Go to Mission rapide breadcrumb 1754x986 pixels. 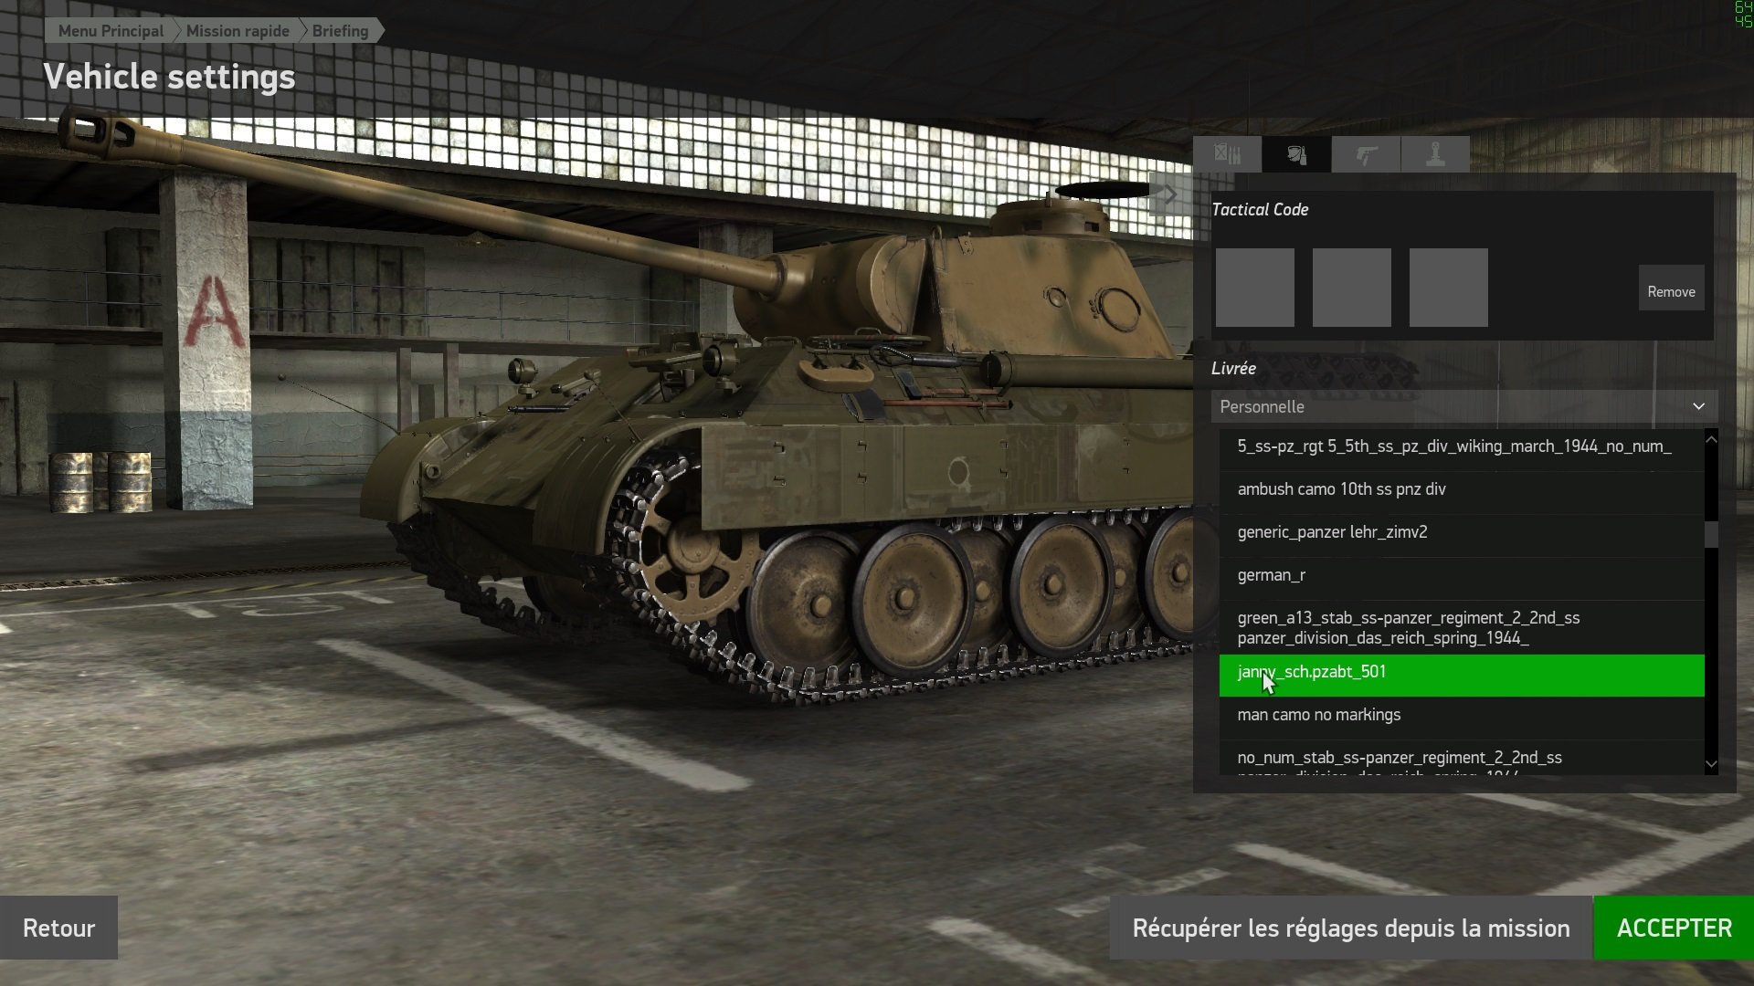[238, 31]
